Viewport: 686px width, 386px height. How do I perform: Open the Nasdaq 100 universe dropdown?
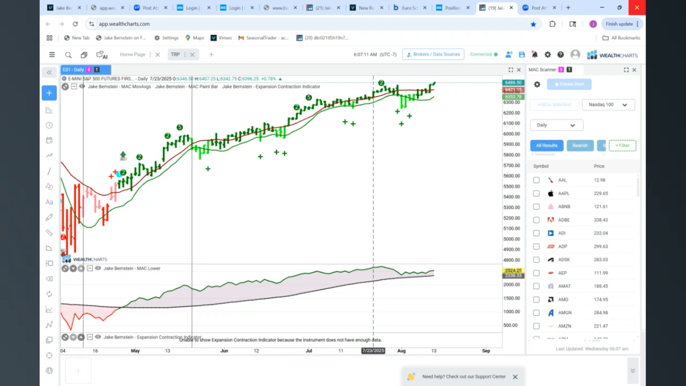tap(608, 105)
